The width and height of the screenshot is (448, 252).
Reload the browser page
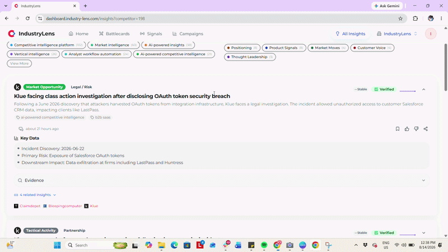pyautogui.click(x=27, y=18)
